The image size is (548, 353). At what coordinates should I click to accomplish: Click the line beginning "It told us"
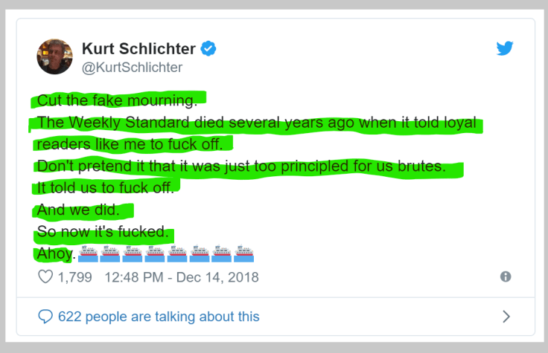coord(104,188)
